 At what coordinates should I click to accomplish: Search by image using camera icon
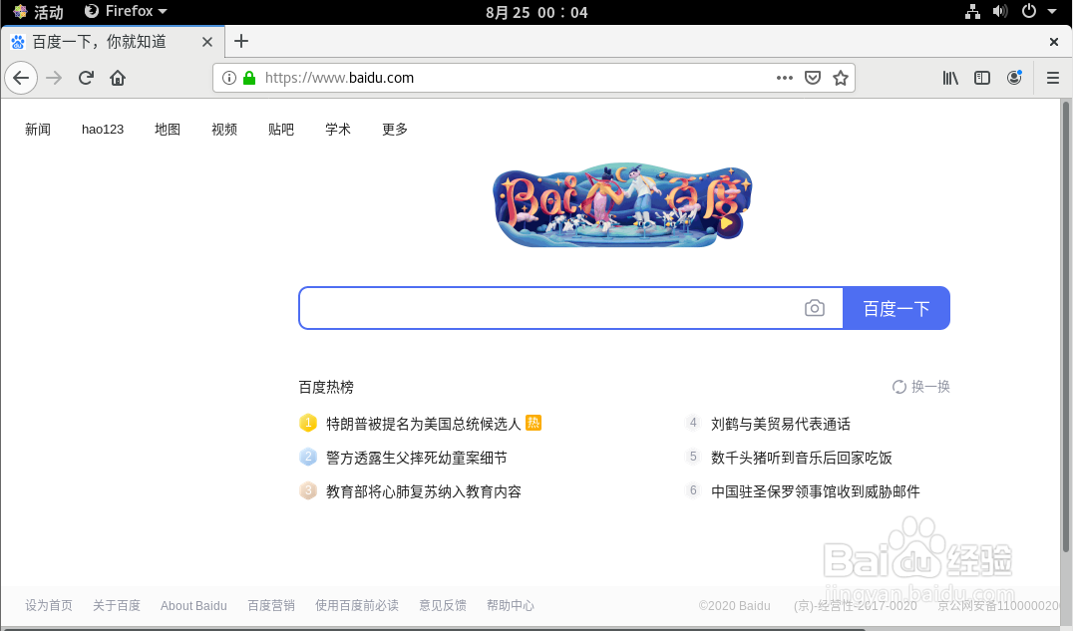point(815,308)
